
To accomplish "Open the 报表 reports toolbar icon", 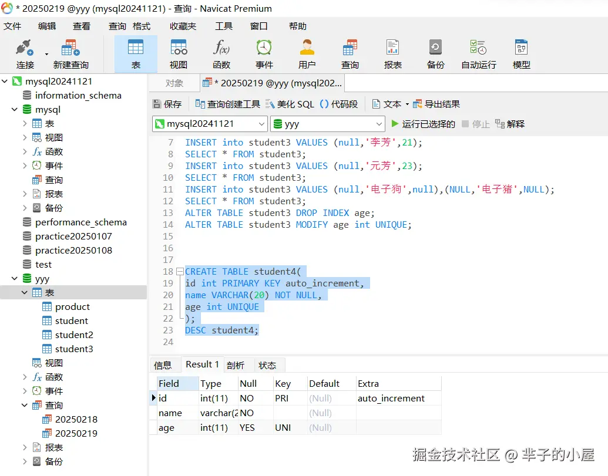I will click(393, 54).
